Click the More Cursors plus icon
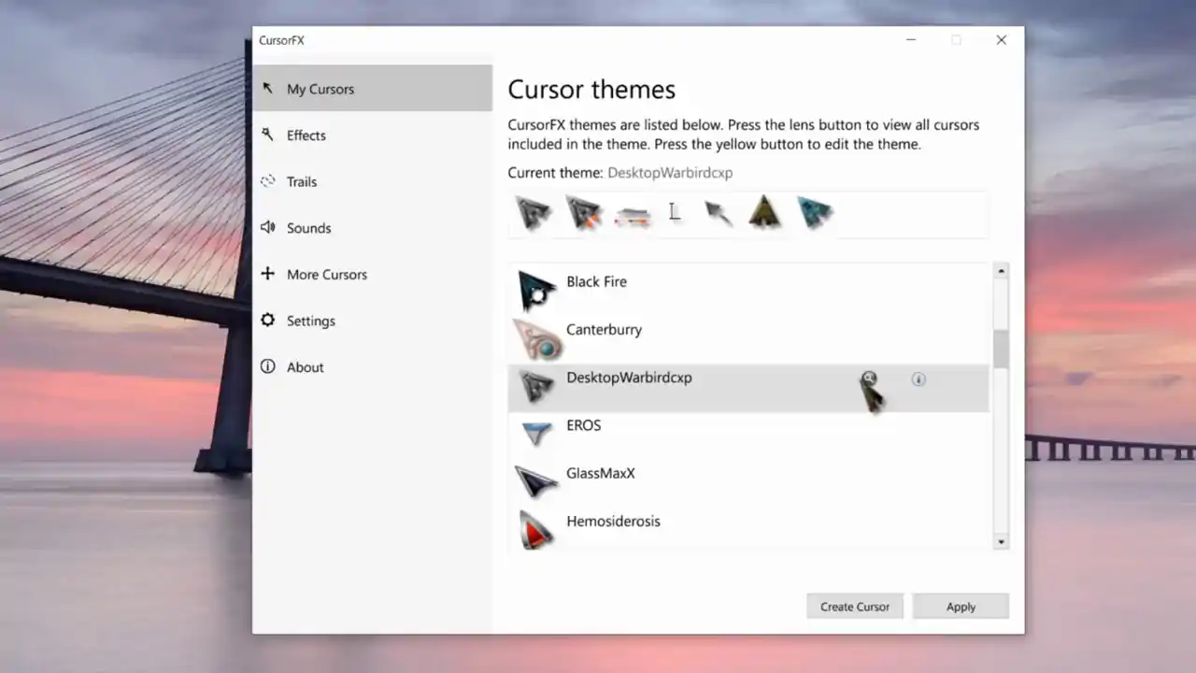 [268, 273]
